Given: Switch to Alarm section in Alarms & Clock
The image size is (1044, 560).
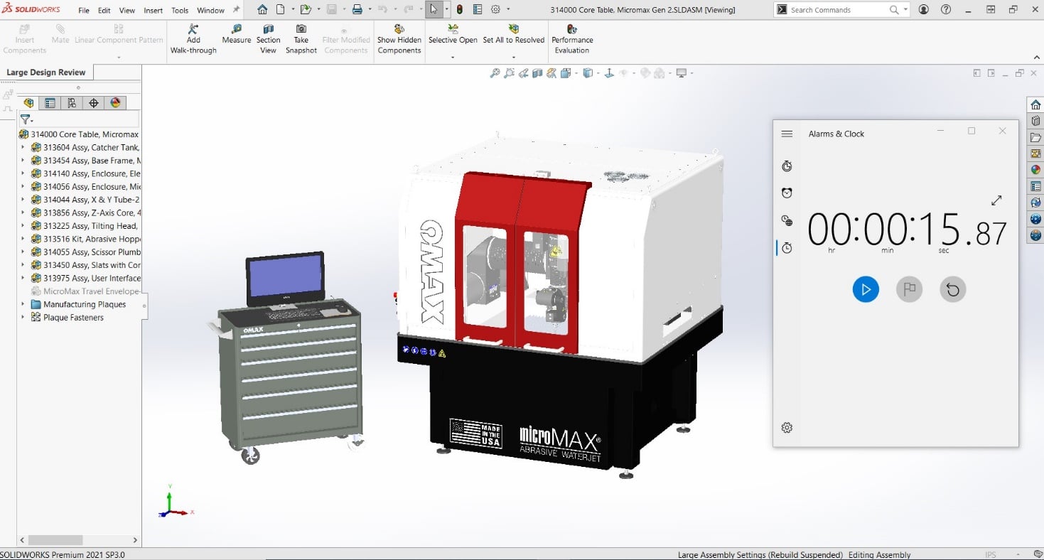Looking at the screenshot, I should coord(787,193).
